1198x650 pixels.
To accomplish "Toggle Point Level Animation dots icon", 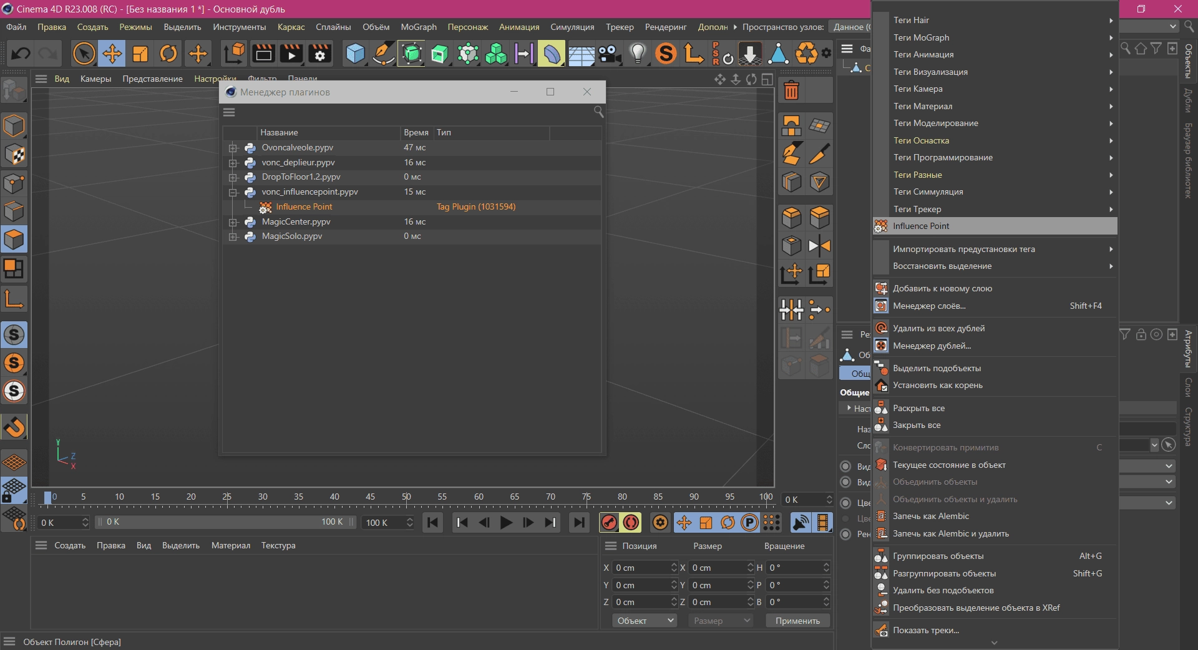I will (x=772, y=523).
